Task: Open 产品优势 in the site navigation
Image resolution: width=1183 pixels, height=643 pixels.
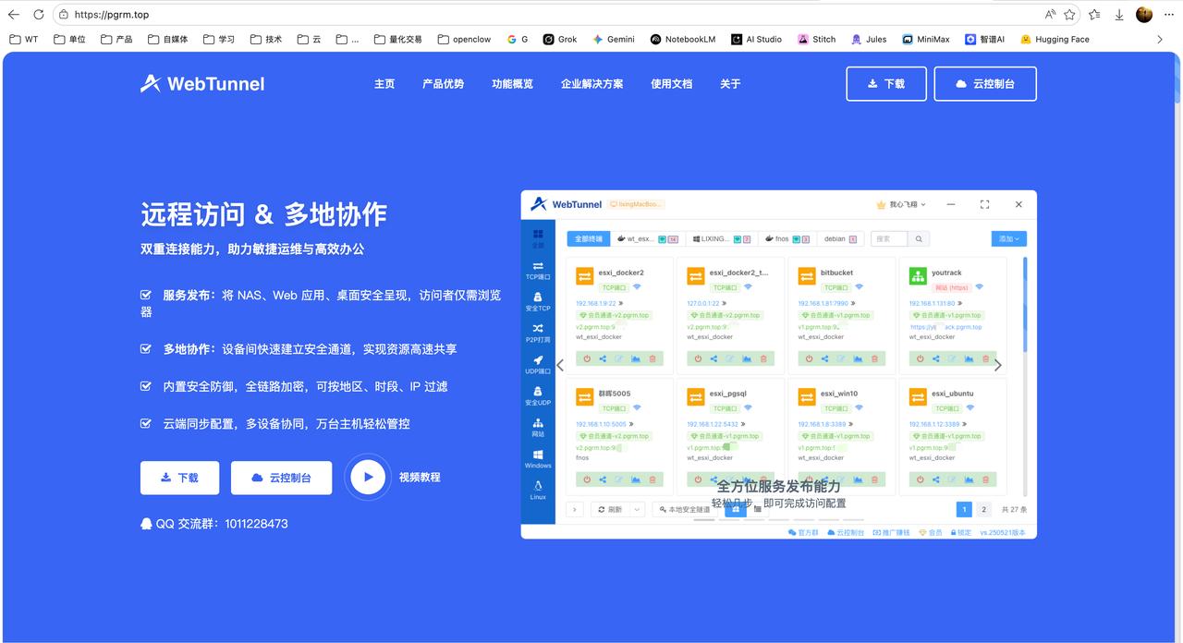Action: pos(443,84)
